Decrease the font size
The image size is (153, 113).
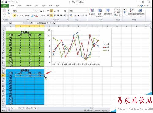[44, 11]
